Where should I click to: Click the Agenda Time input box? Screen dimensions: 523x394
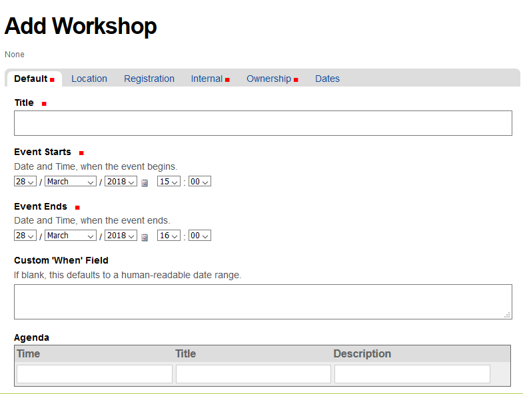(95, 374)
